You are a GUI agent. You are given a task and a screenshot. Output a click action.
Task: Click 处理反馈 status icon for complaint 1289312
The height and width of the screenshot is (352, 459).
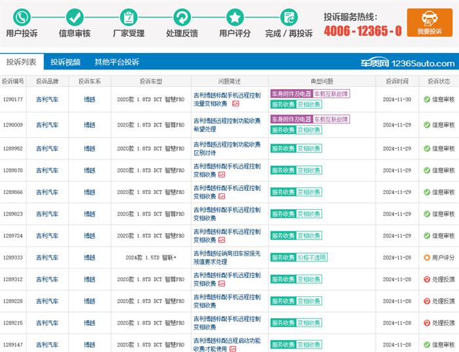(x=427, y=279)
